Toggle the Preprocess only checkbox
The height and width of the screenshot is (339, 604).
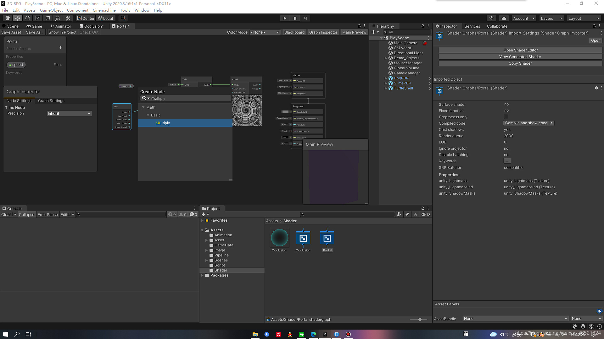(506, 117)
